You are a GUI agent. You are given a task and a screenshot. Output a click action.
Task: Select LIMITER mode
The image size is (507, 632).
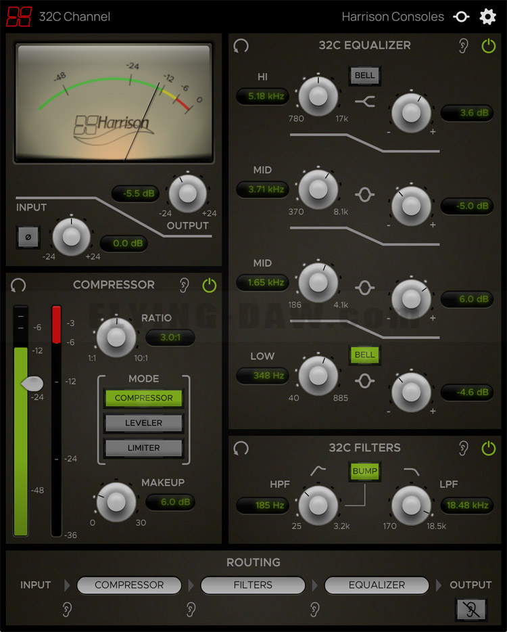coord(144,448)
